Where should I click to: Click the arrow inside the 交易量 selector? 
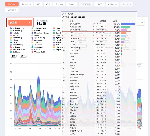point(30,23)
